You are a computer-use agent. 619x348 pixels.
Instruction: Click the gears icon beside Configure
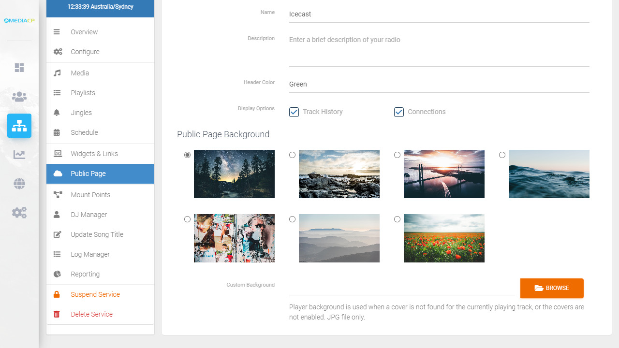58,52
